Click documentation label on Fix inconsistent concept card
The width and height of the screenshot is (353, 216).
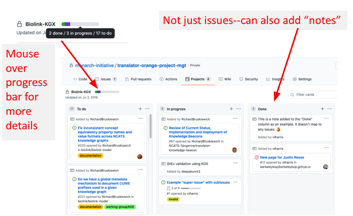point(91,156)
